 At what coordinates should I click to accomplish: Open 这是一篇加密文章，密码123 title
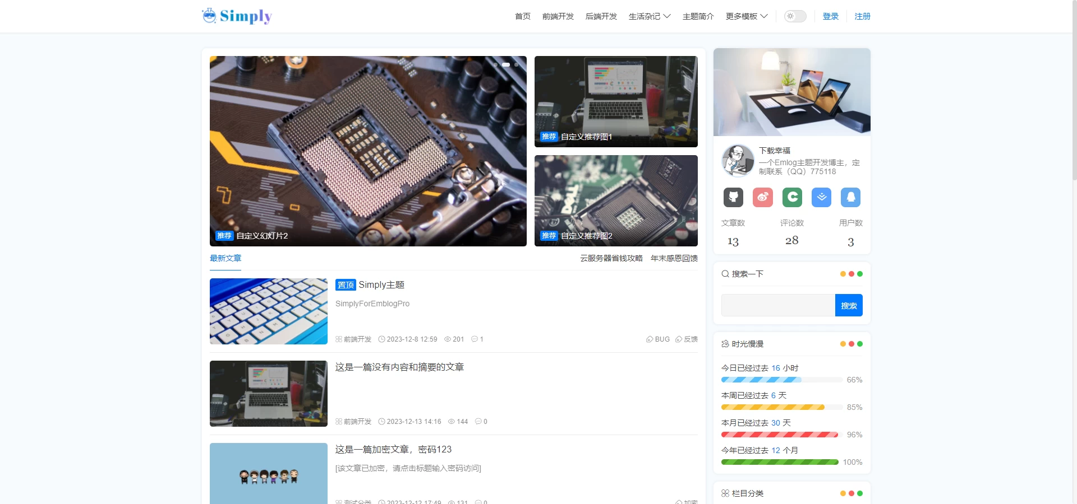click(393, 450)
